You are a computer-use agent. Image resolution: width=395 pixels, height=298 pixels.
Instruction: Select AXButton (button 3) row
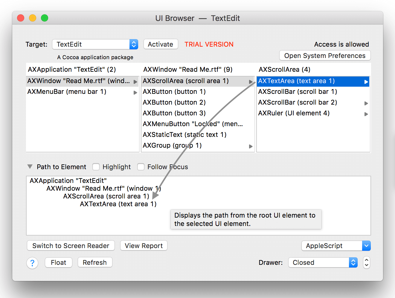(x=198, y=113)
